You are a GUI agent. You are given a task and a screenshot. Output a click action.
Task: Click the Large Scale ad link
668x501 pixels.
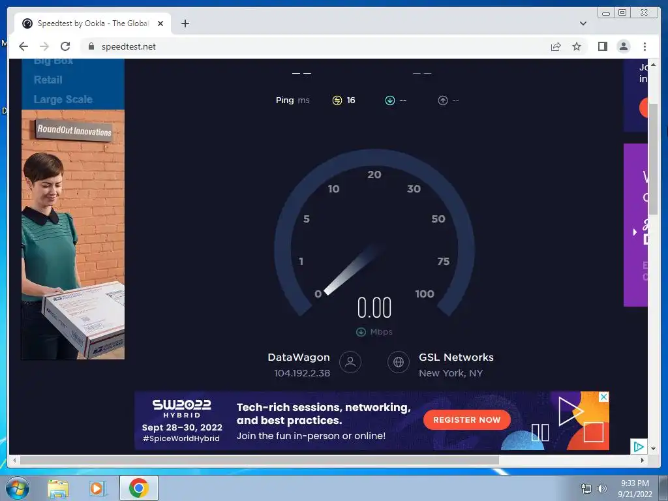(x=63, y=99)
